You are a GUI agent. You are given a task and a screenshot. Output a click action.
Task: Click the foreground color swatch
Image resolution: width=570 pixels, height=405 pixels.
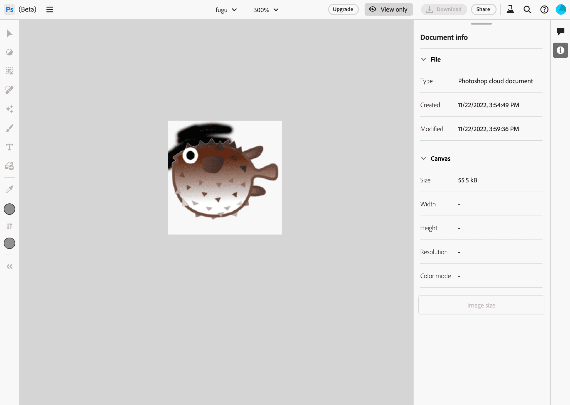click(10, 209)
